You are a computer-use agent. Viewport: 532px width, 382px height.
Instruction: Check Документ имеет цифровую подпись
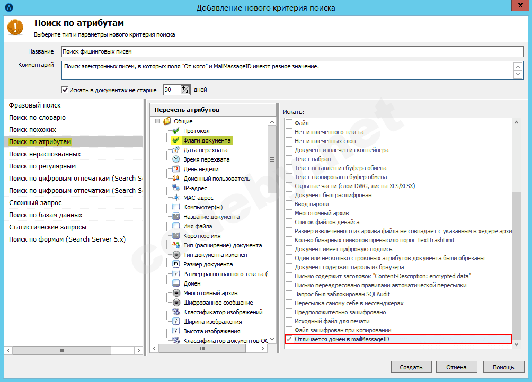tap(289, 249)
